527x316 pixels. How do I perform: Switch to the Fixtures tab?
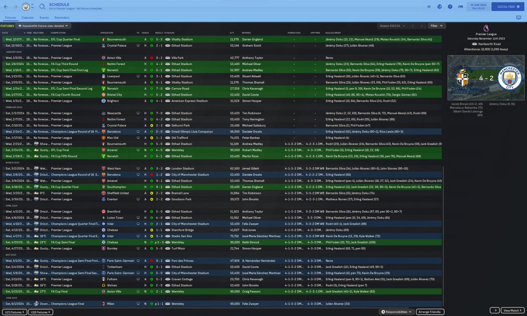click(x=11, y=18)
